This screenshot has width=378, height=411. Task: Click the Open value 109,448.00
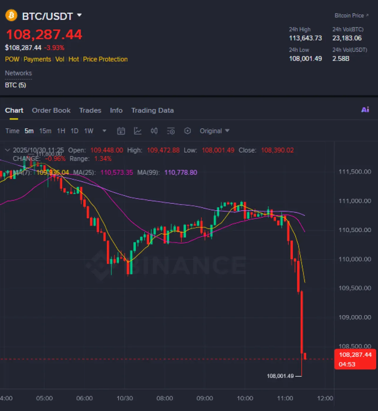[x=107, y=150]
